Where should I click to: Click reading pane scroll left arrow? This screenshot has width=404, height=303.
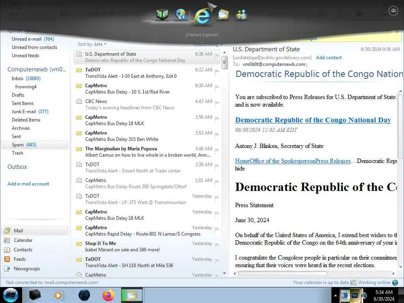(x=234, y=274)
